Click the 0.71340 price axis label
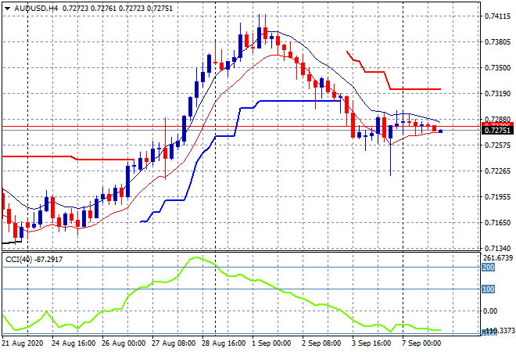This screenshot has height=352, width=516. [x=497, y=248]
